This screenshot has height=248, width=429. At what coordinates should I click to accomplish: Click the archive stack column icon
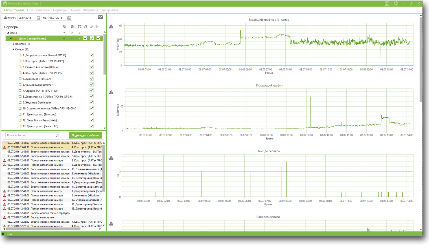[x=72, y=27]
